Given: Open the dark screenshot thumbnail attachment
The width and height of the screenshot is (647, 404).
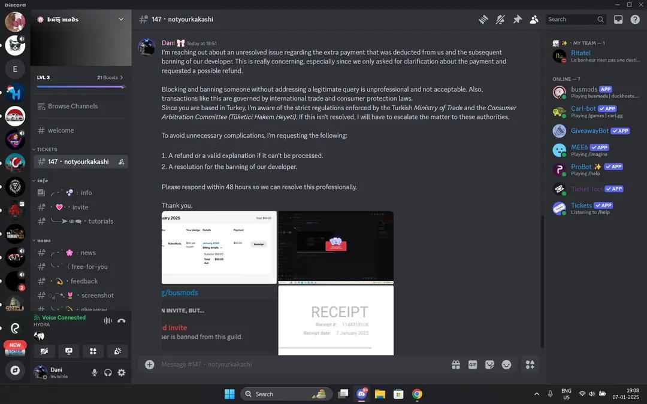Looking at the screenshot, I should (336, 247).
